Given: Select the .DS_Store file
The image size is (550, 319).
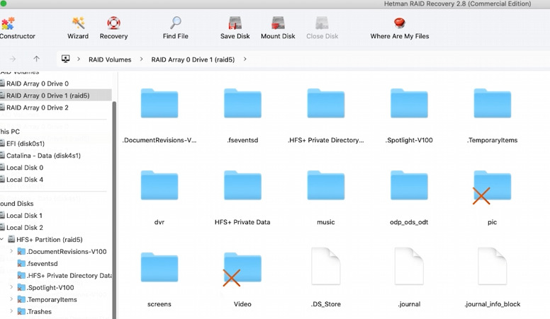Looking at the screenshot, I should pos(326,267).
